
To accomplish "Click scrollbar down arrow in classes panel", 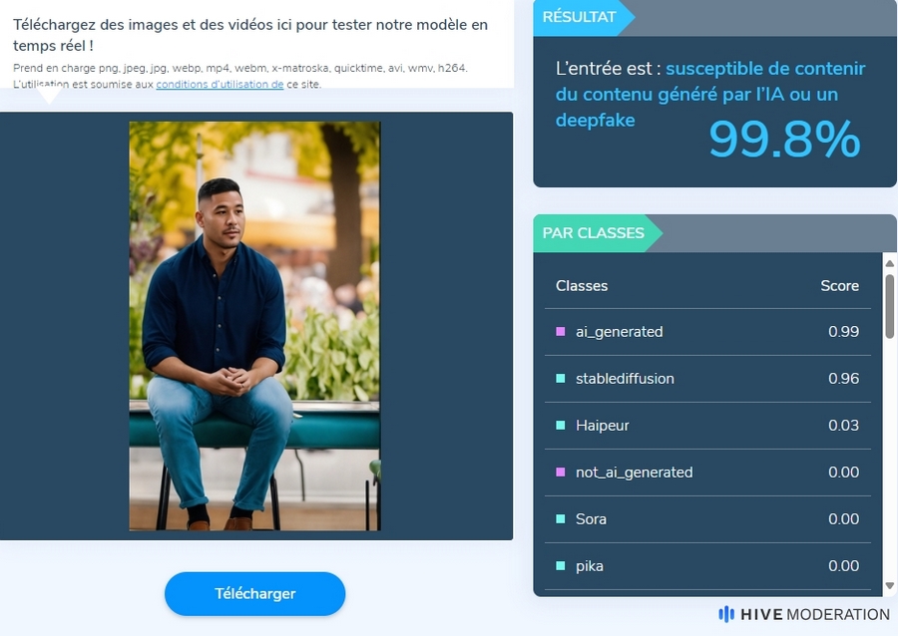I will pos(889,585).
